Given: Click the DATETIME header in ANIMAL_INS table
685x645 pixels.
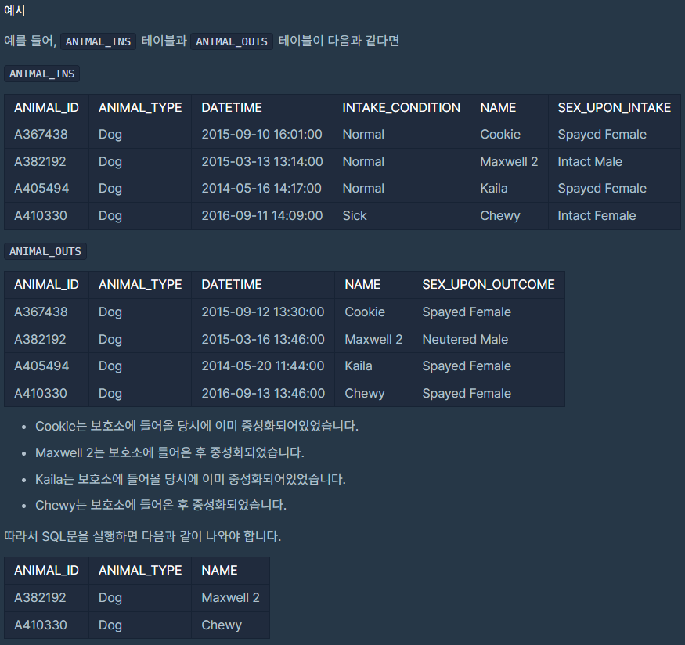Looking at the screenshot, I should coord(232,107).
